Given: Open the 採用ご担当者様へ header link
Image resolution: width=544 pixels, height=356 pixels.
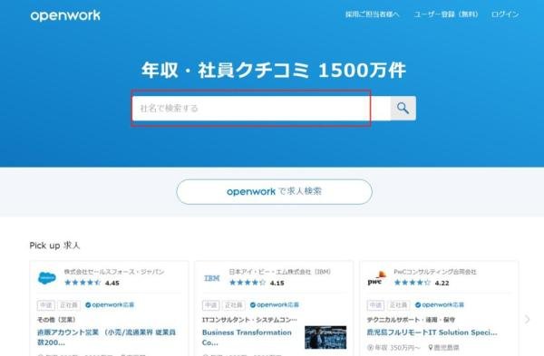Looking at the screenshot, I should click(373, 14).
